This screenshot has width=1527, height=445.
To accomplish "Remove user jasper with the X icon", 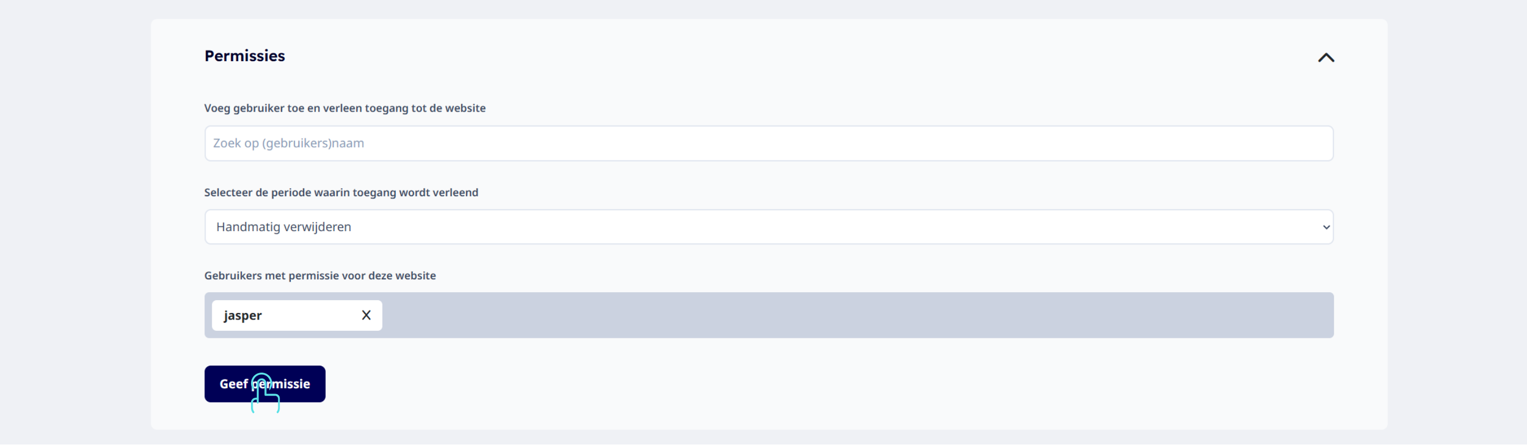I will pyautogui.click(x=366, y=315).
